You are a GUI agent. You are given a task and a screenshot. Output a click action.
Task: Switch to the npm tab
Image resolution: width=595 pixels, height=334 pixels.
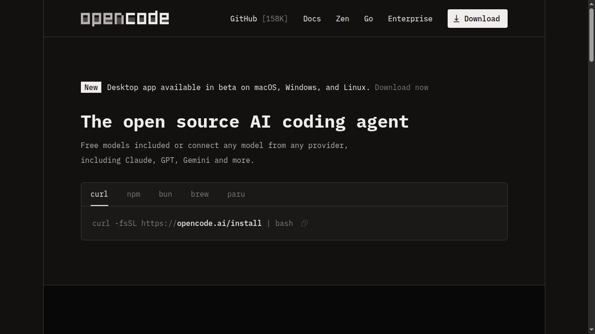click(x=133, y=194)
